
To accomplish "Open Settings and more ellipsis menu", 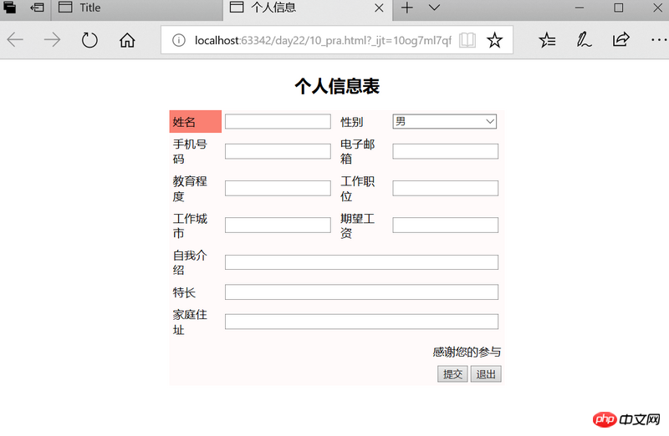I will click(659, 40).
